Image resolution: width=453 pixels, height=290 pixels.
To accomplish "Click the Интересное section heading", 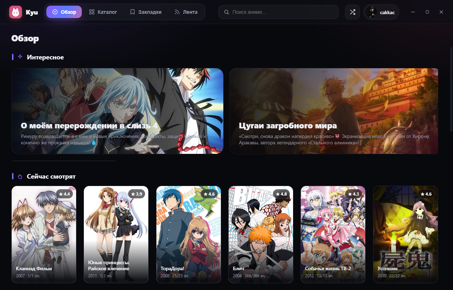I will (45, 57).
